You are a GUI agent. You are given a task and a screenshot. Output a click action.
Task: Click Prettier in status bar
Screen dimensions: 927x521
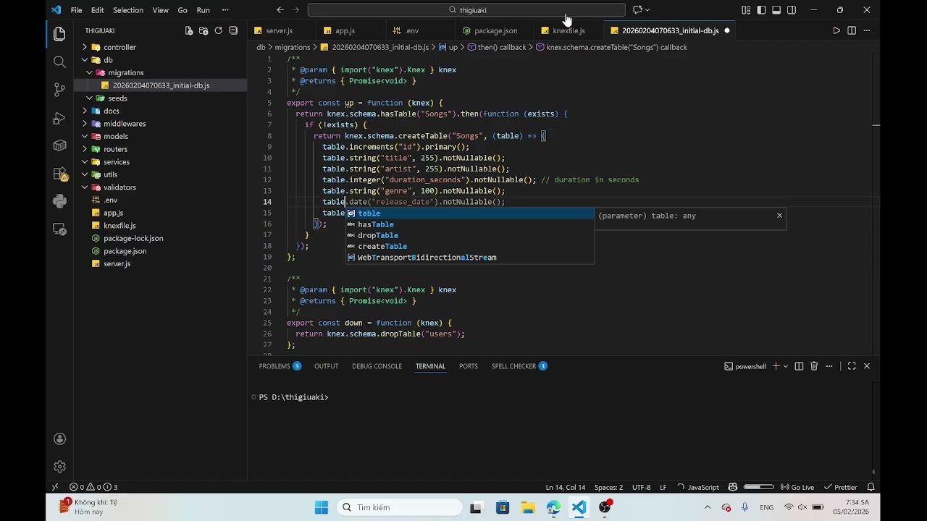[840, 487]
